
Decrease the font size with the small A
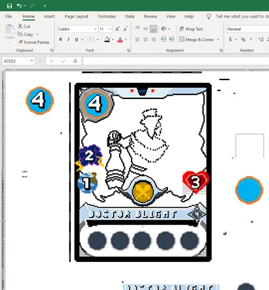point(126,29)
